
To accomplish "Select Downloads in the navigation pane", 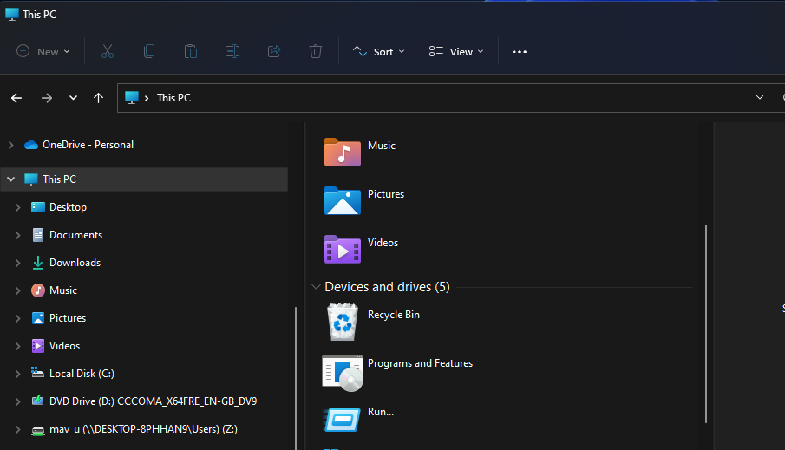I will (75, 263).
